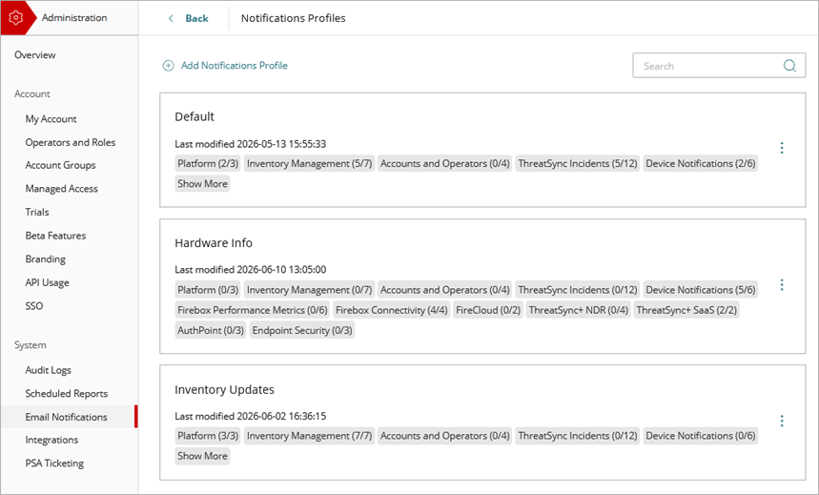Viewport: 819px width, 495px height.
Task: Open PSA Ticketing
Action: point(54,464)
